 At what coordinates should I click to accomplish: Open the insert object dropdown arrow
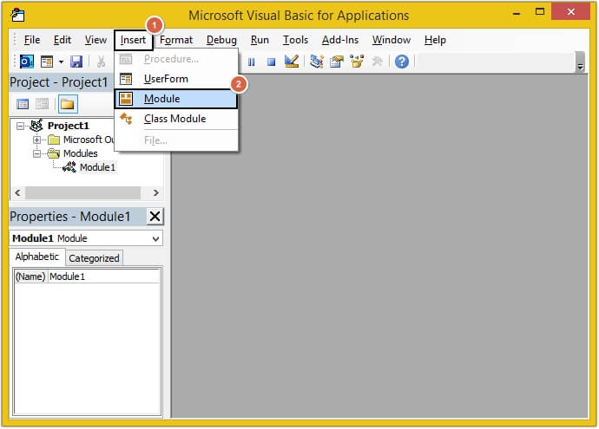[x=61, y=62]
